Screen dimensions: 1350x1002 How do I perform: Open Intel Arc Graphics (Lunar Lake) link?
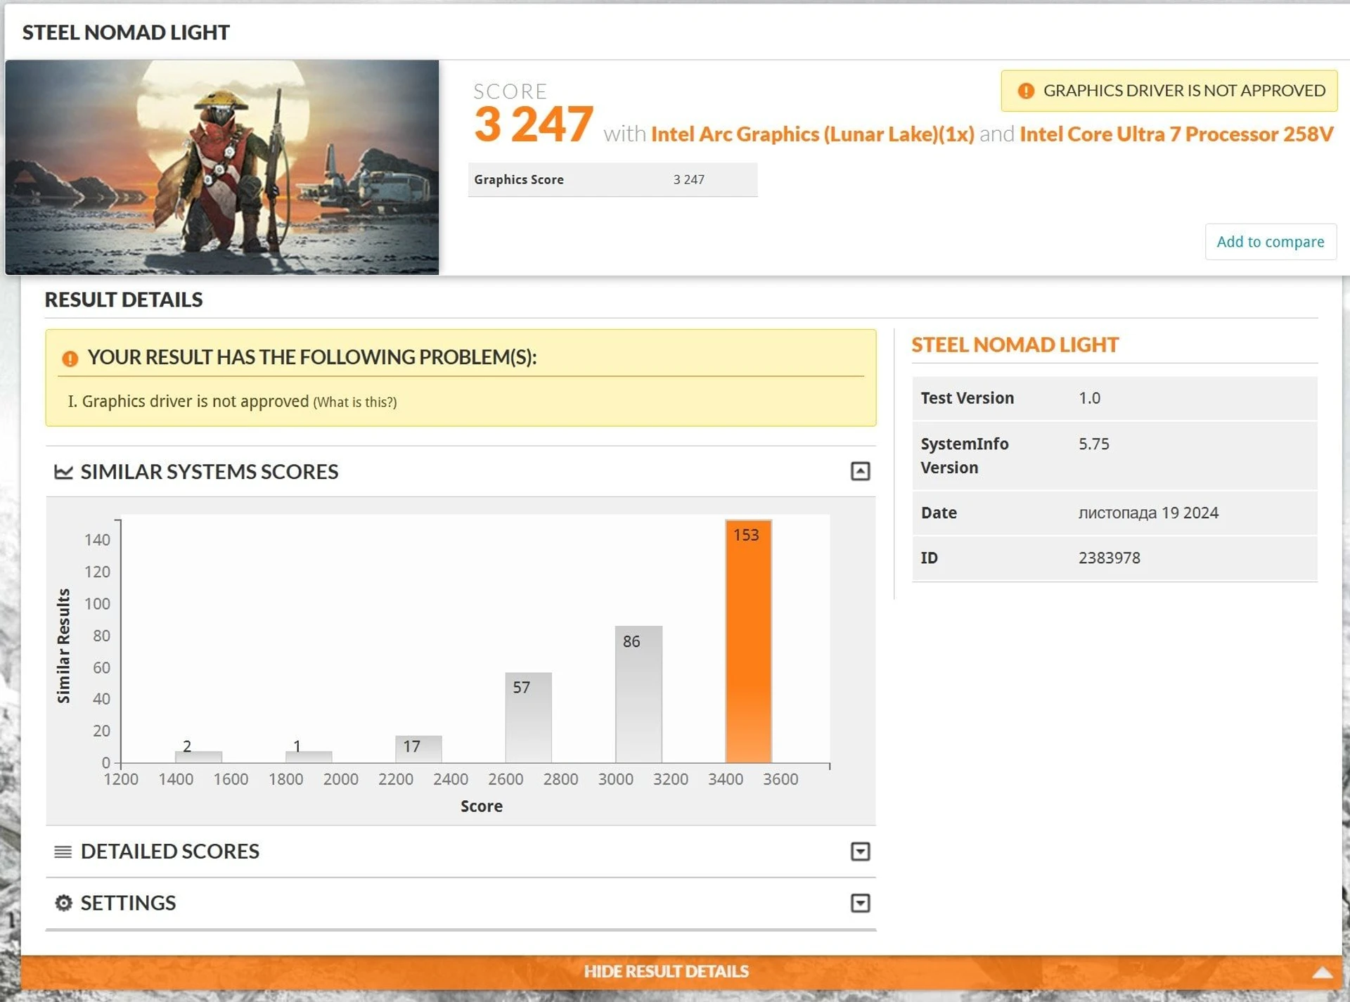[x=812, y=134]
